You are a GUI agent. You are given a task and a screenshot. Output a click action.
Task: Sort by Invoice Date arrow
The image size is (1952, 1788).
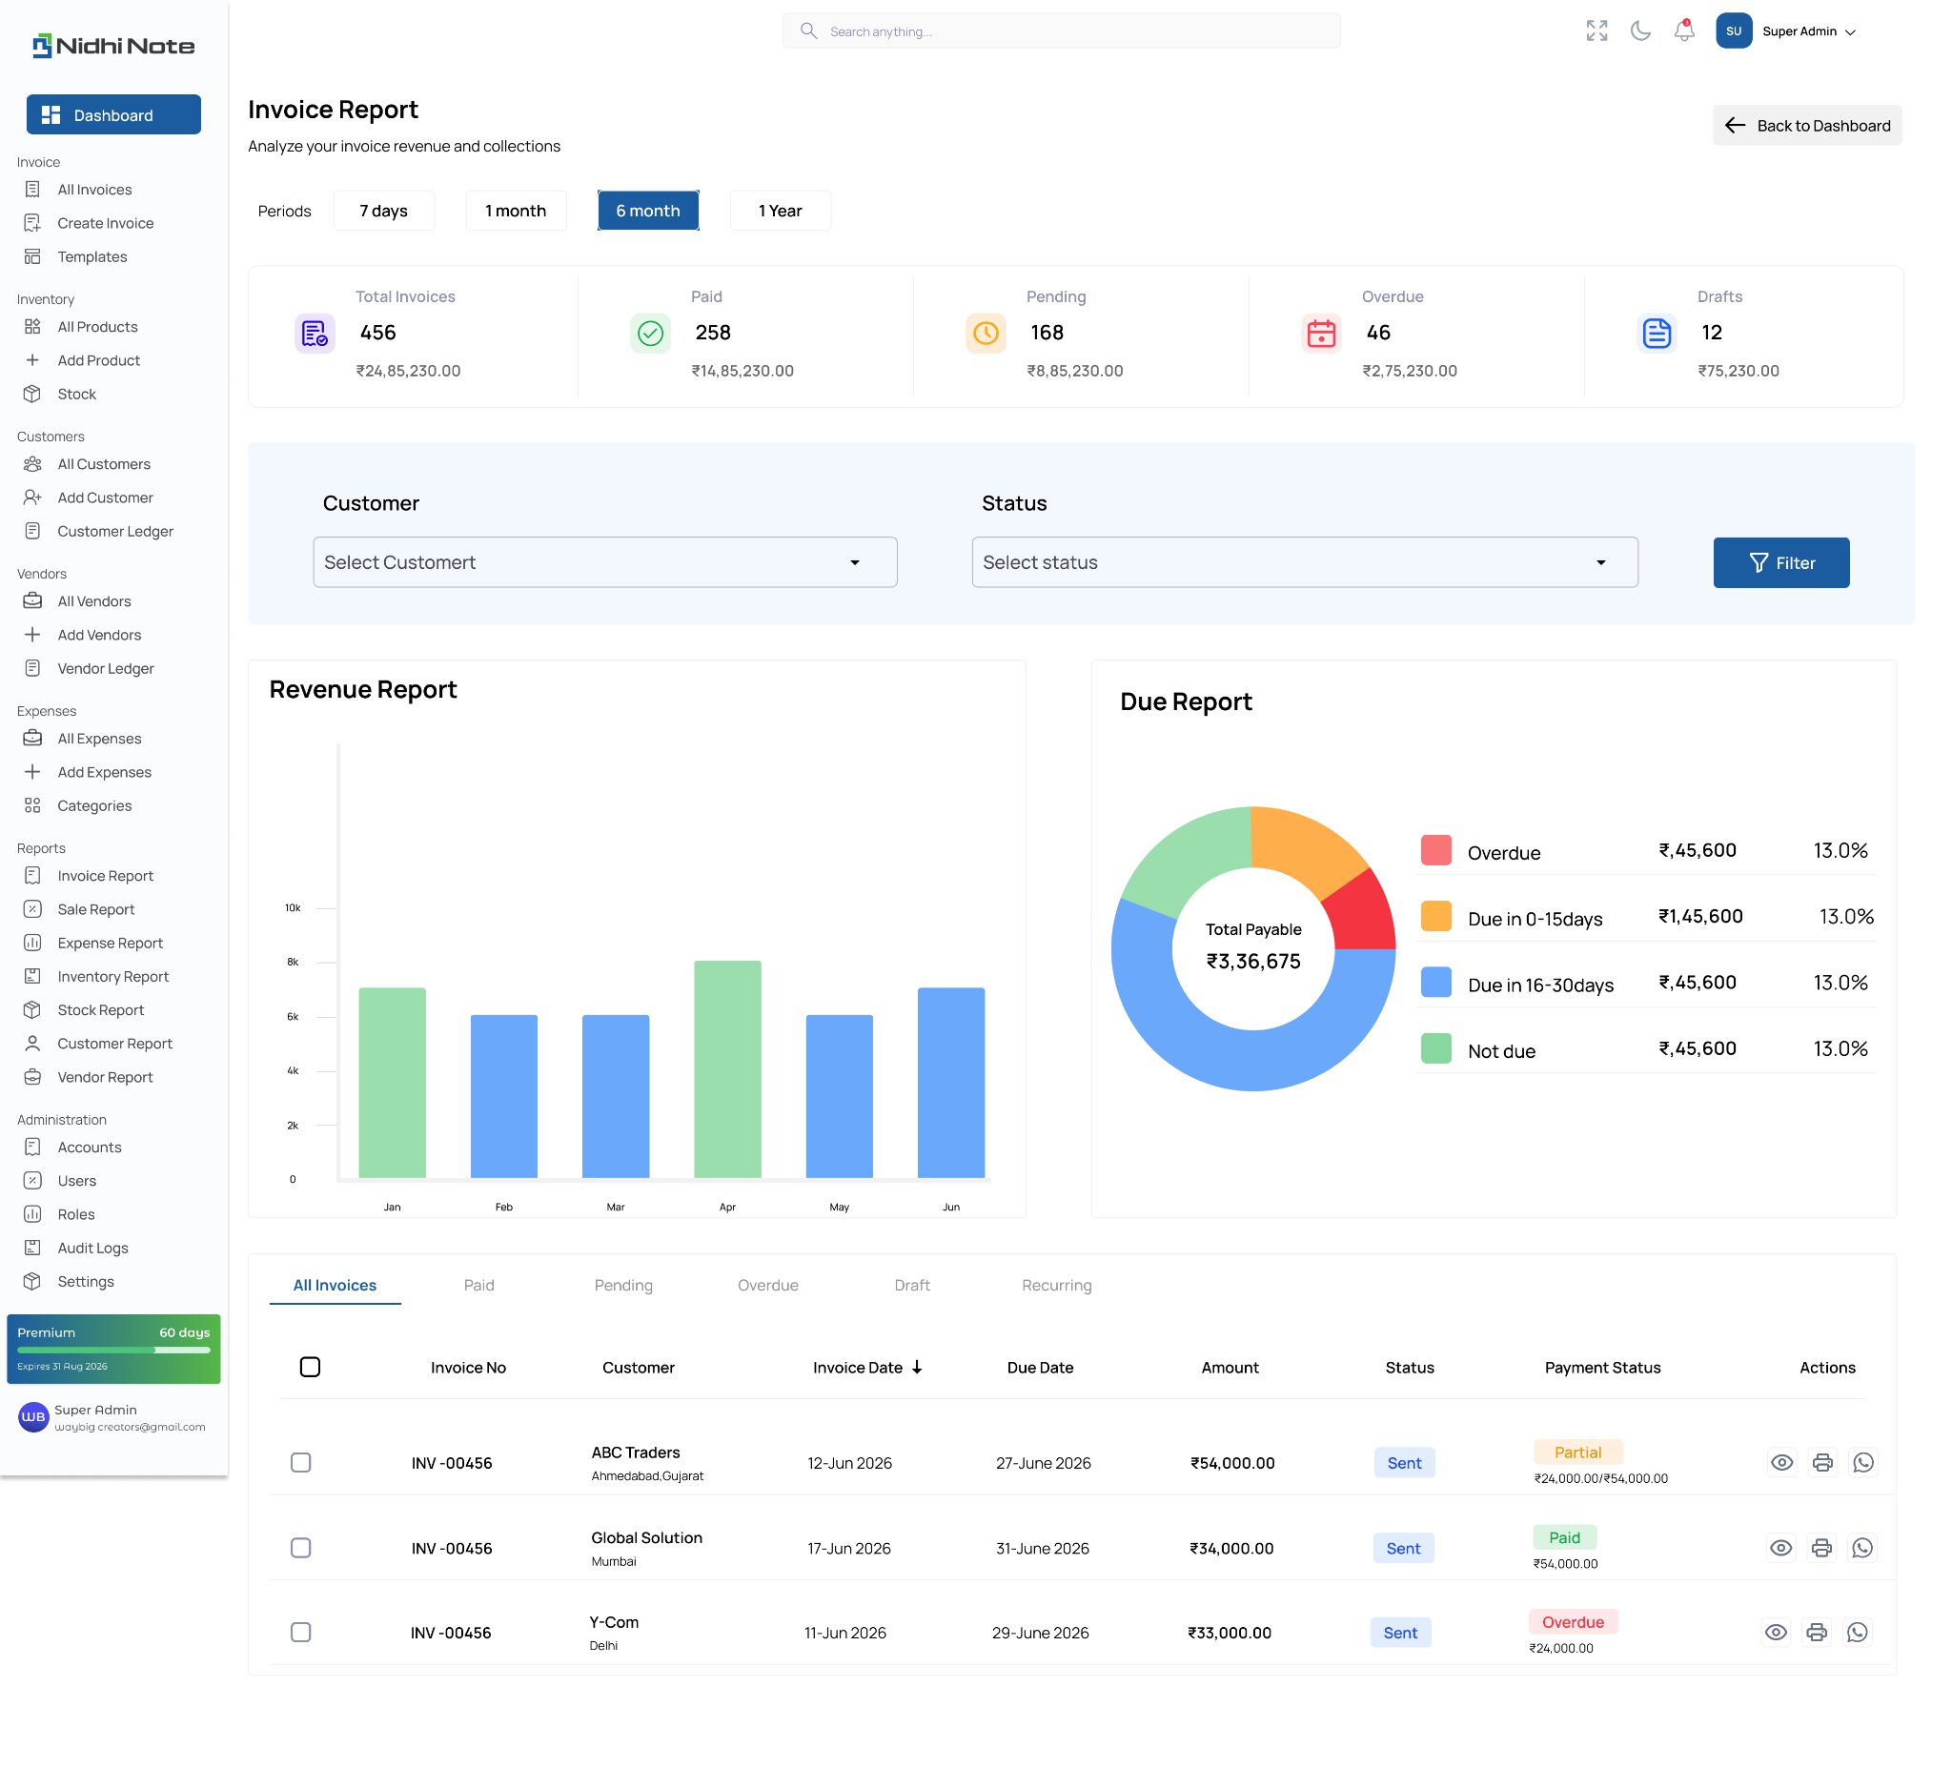917,1367
